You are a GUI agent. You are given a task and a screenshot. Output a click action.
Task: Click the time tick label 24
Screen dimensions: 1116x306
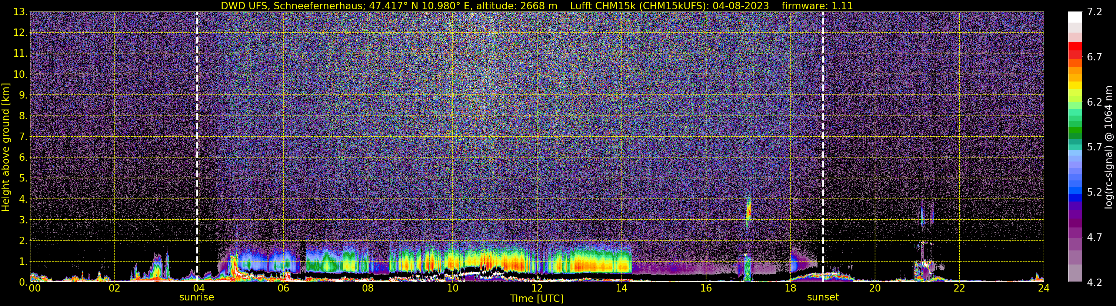point(1044,289)
